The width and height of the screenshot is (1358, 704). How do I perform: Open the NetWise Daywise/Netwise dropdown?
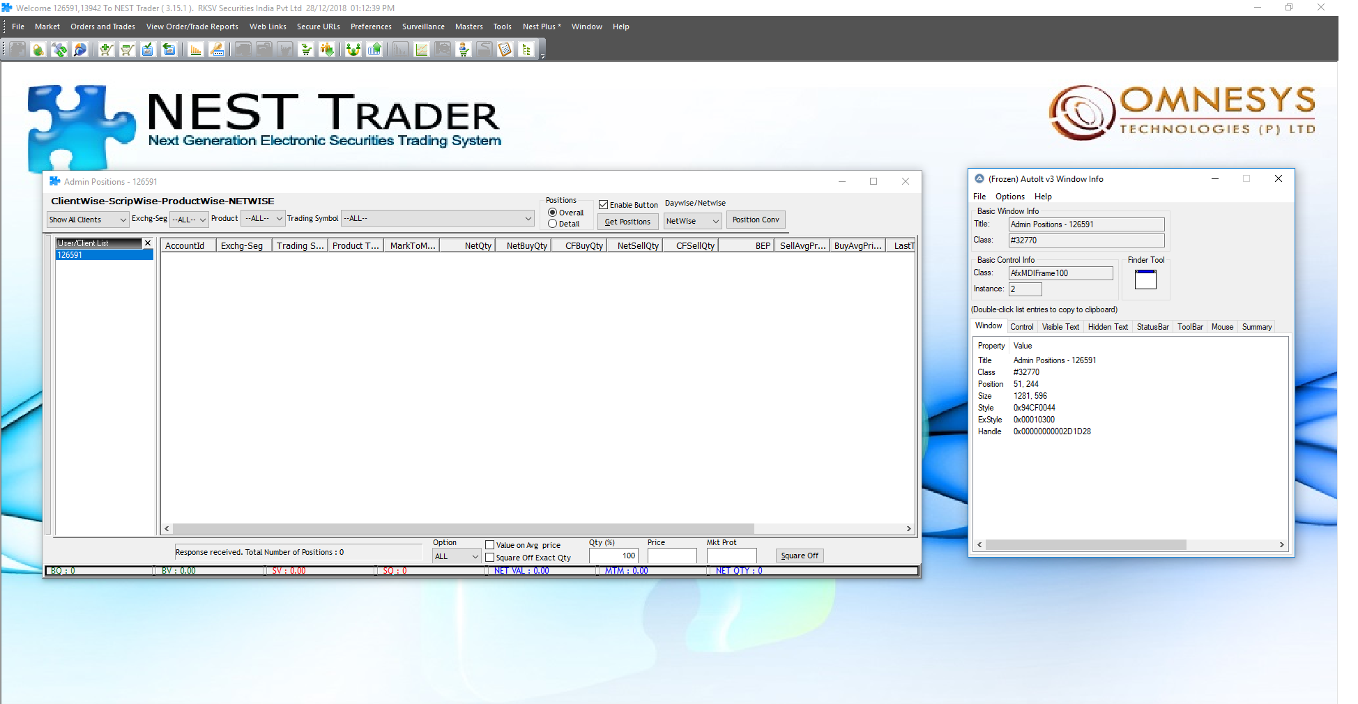(692, 221)
